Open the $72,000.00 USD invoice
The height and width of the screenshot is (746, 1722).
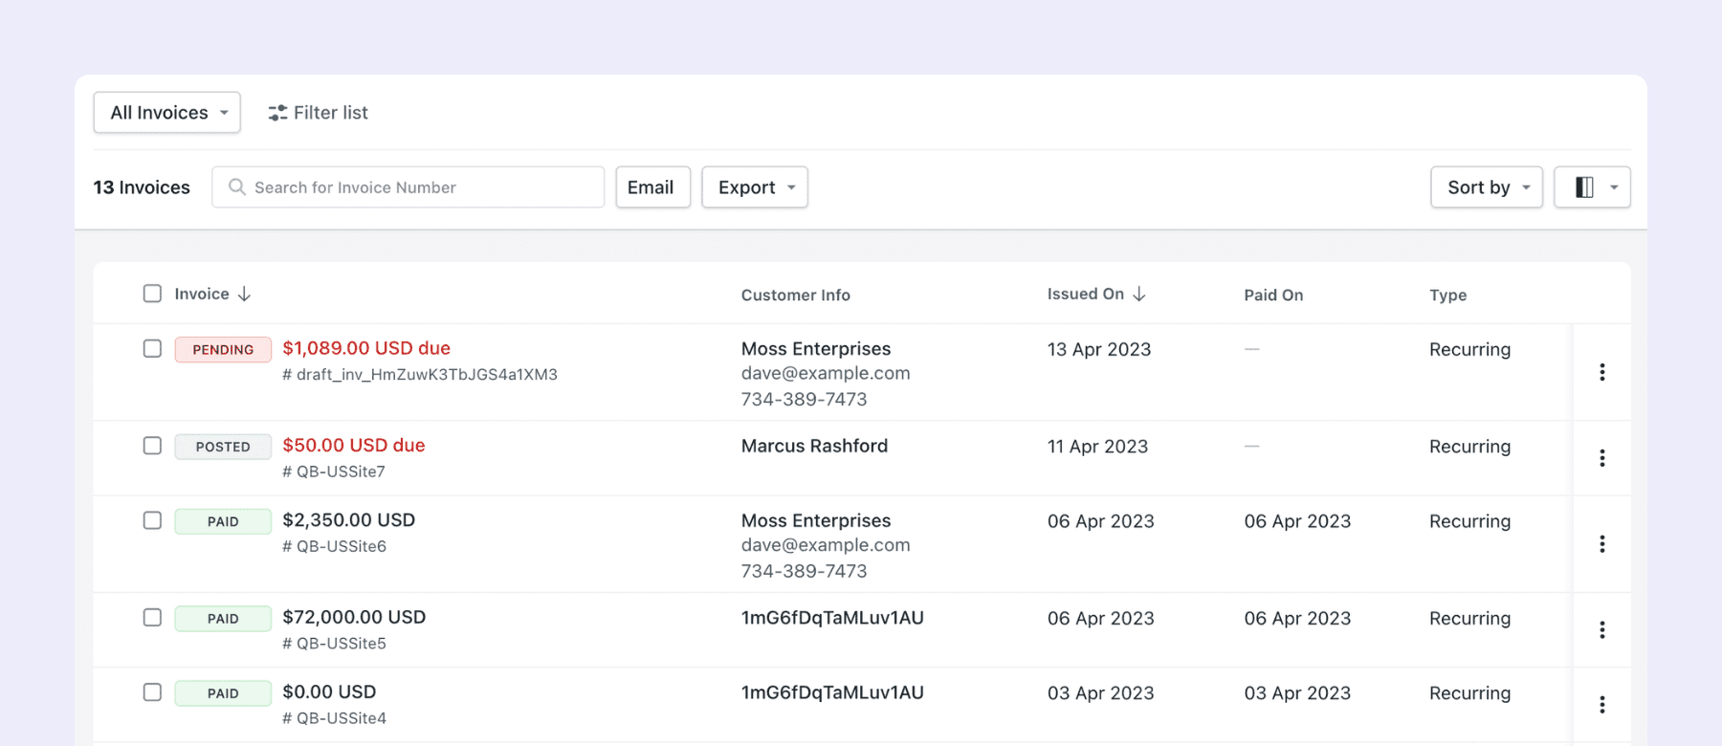[354, 618]
